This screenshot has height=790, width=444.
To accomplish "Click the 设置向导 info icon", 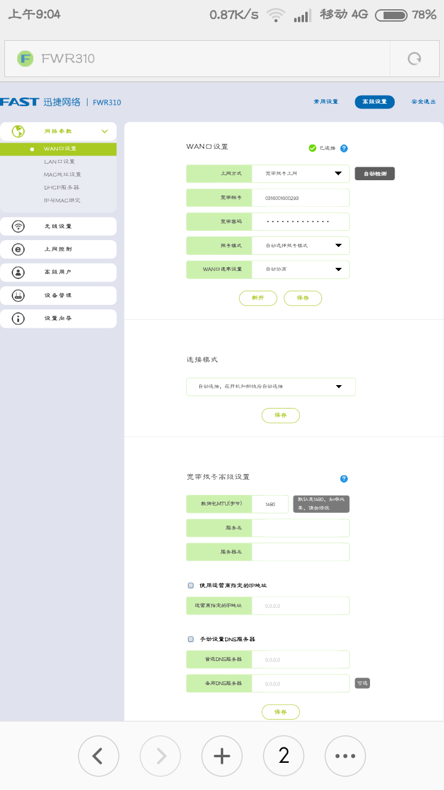I will click(18, 318).
